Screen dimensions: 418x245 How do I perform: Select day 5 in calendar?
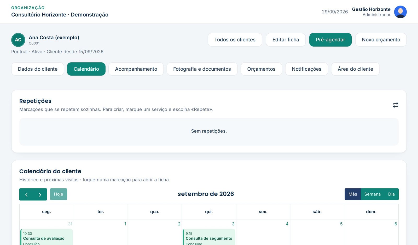[x=341, y=224]
